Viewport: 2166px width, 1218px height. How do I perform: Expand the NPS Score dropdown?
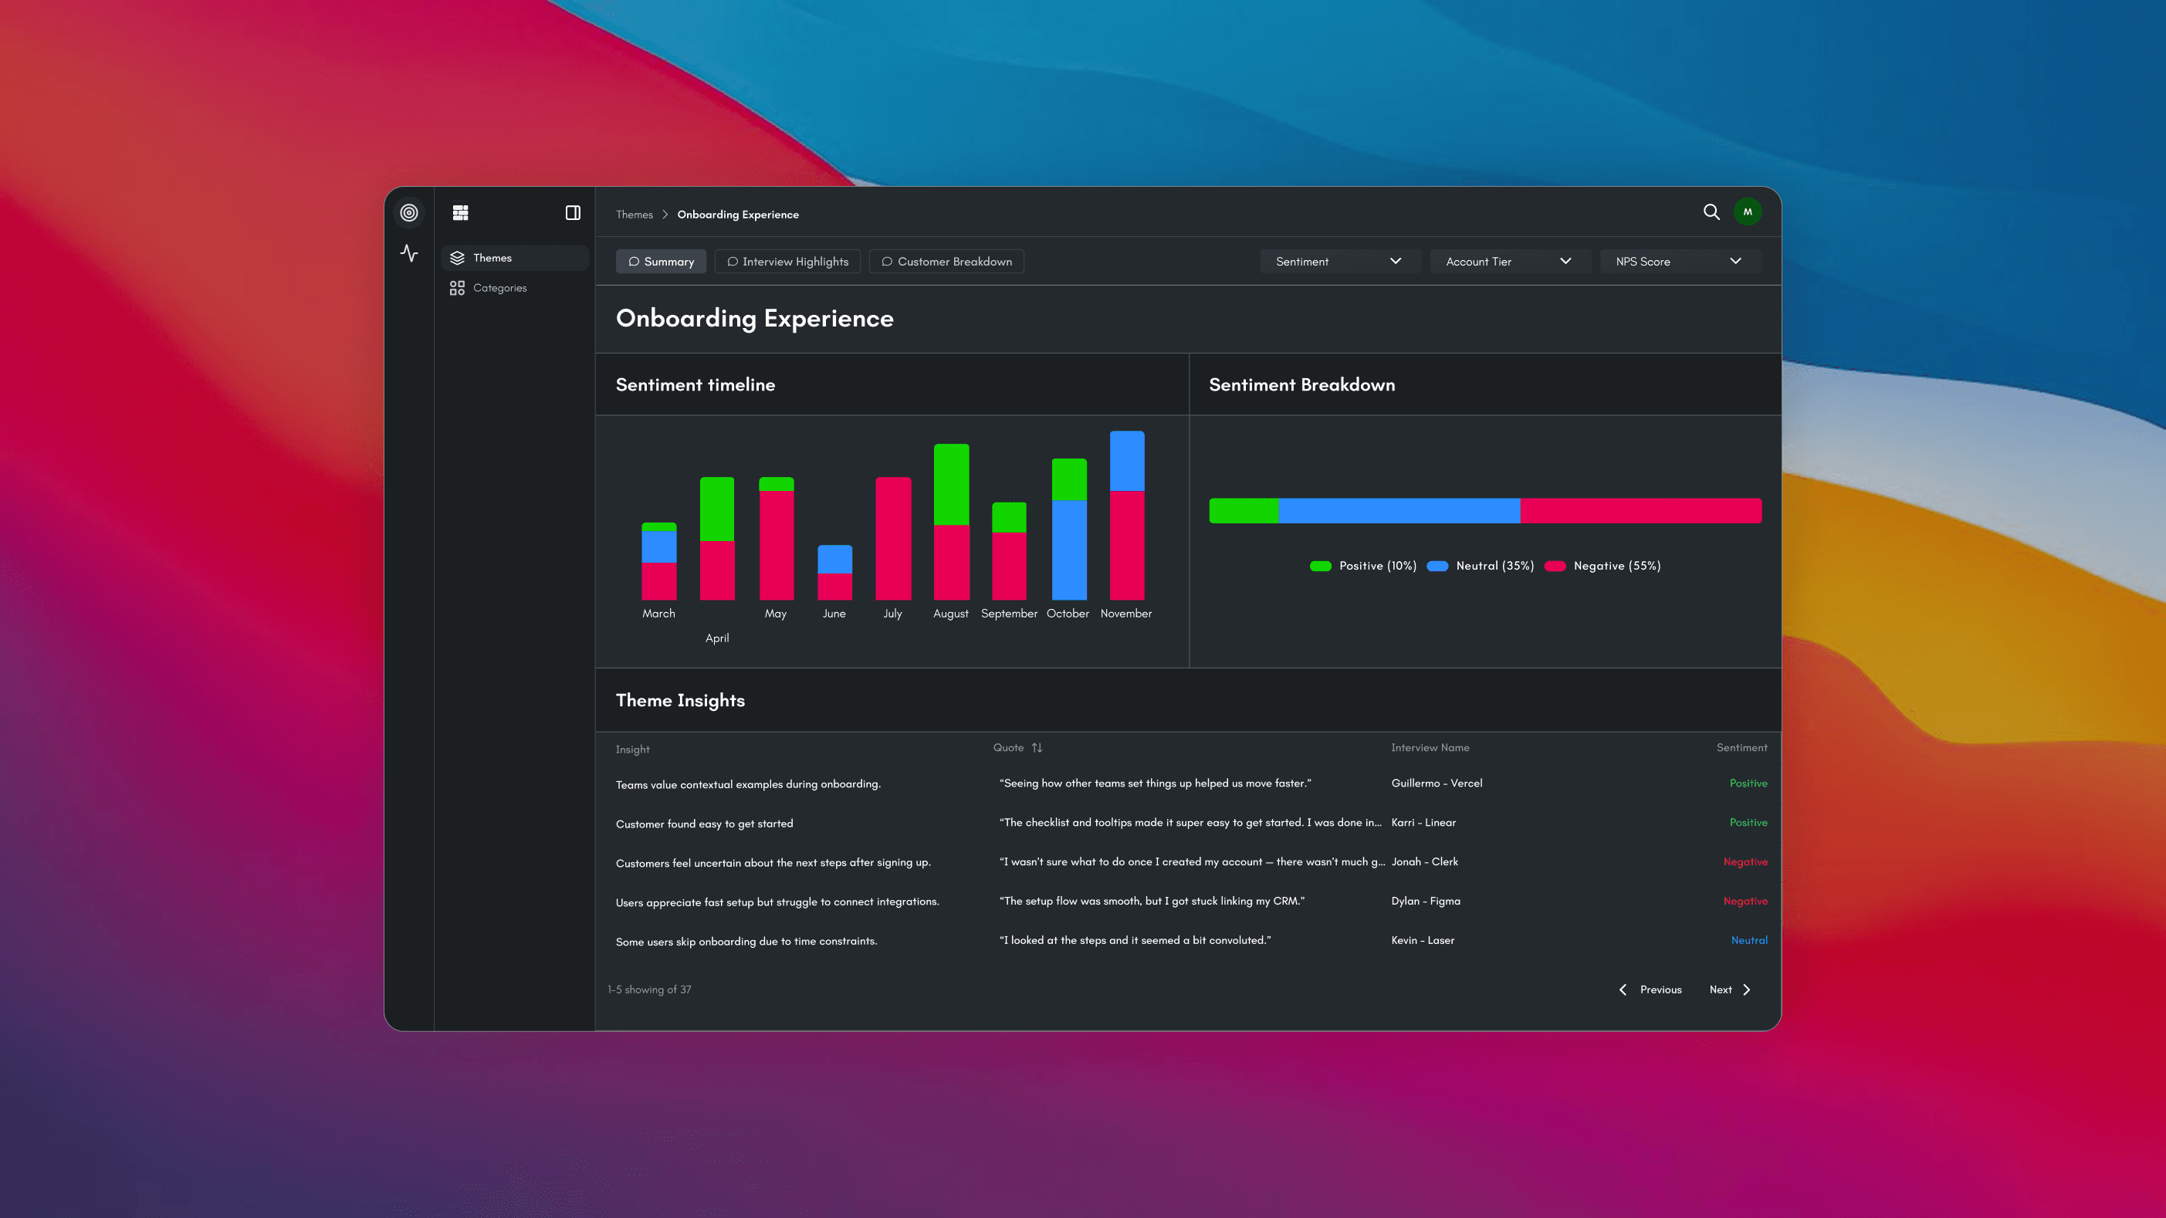point(1677,262)
